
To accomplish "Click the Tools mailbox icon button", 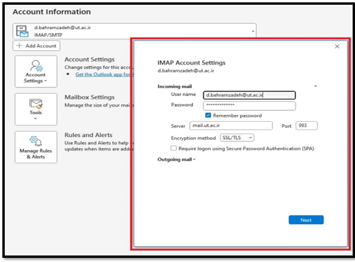I will 35,109.
